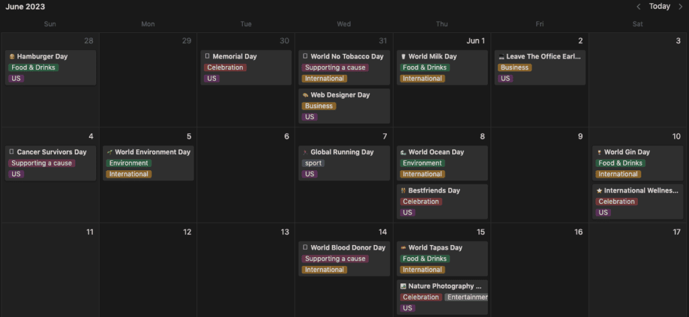
Task: Click the picture icon on Nature Photography event
Action: pyautogui.click(x=403, y=286)
